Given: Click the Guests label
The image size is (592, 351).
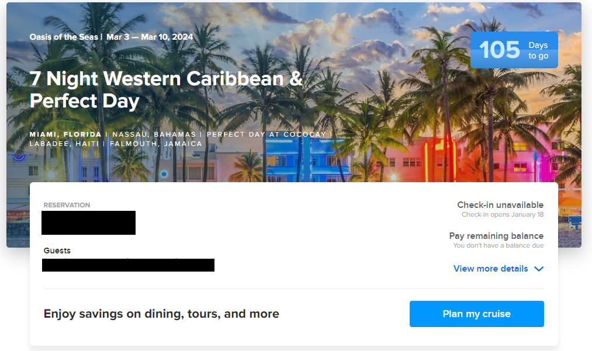Looking at the screenshot, I should (57, 251).
